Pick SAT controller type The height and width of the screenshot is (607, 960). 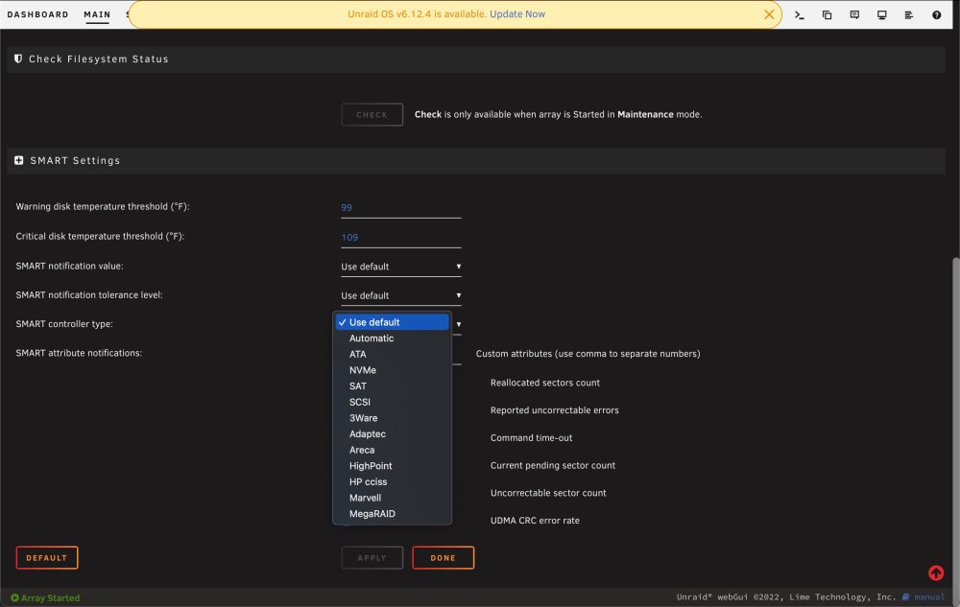(392, 385)
